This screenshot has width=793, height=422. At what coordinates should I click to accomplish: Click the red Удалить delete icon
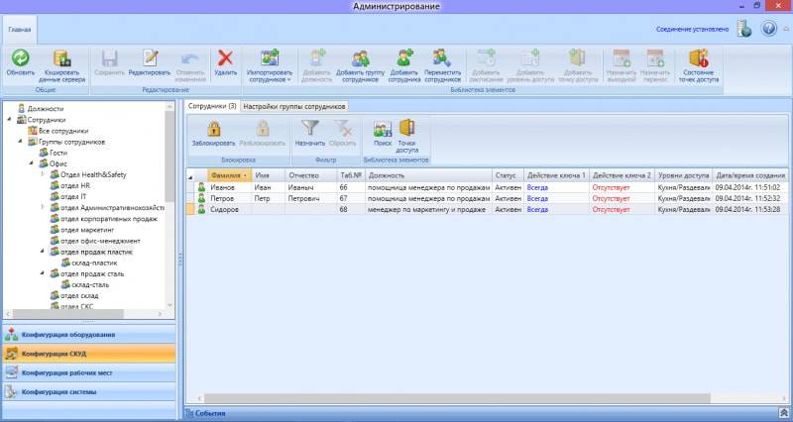tap(226, 58)
